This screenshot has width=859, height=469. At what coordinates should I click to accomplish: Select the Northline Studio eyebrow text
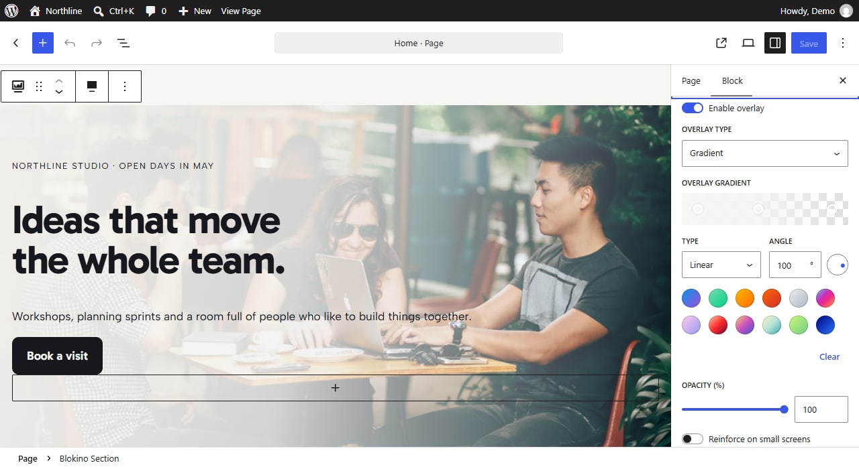point(113,165)
